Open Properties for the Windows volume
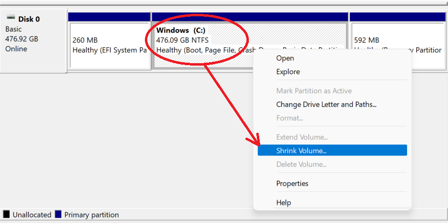 pyautogui.click(x=292, y=184)
